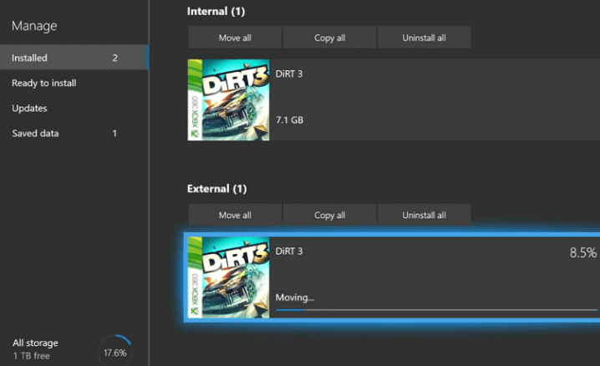Click Move all under Internal

tap(235, 38)
